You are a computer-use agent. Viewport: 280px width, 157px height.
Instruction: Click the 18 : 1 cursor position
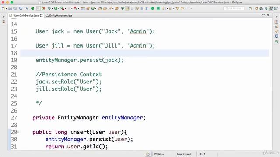pyautogui.click(x=202, y=154)
